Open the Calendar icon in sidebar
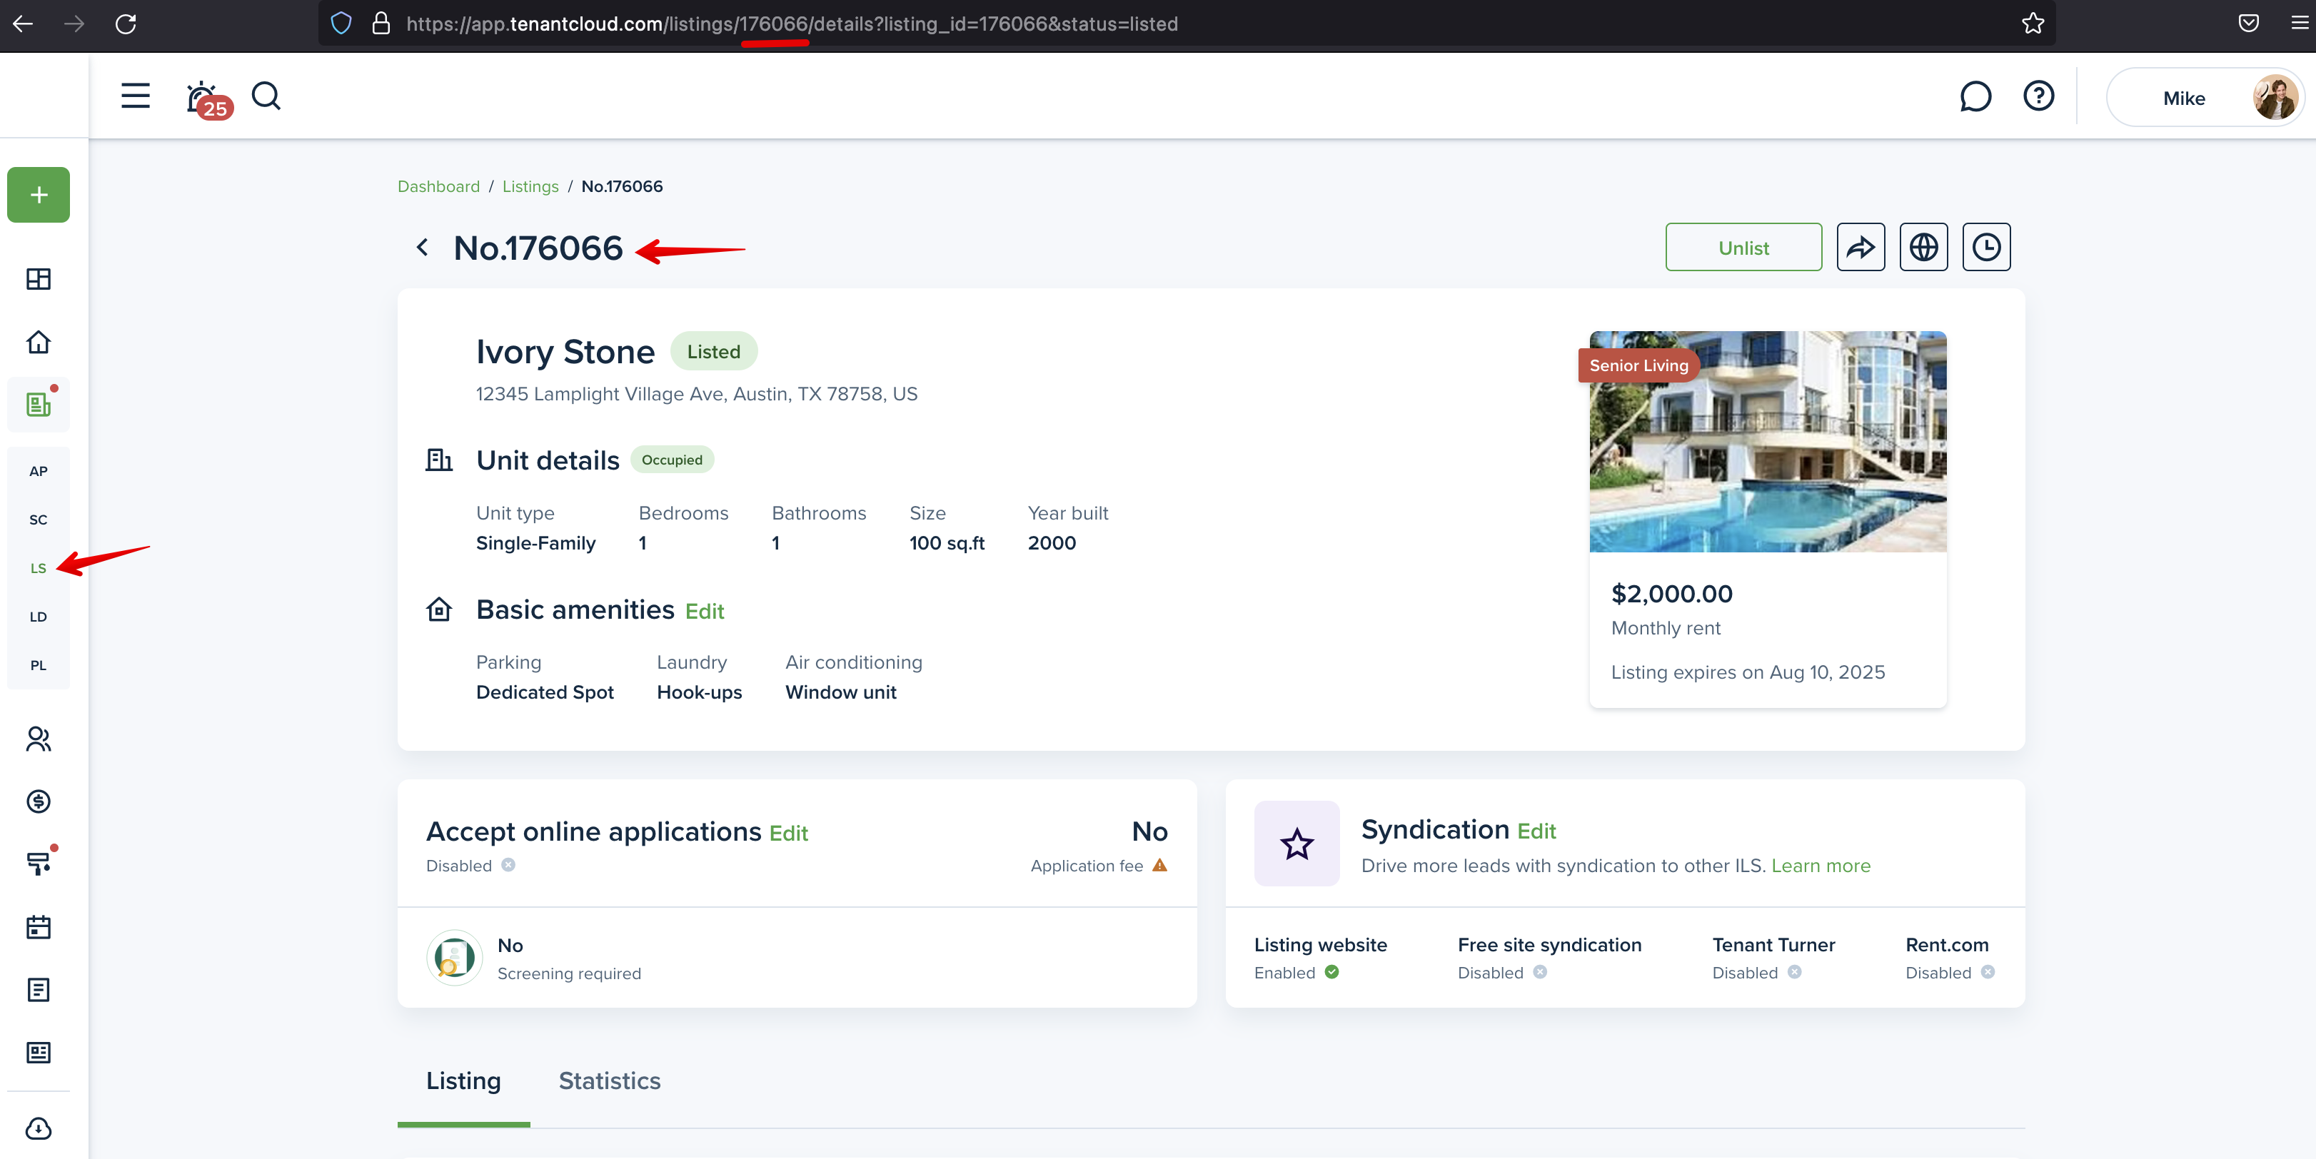The image size is (2316, 1159). (x=39, y=927)
